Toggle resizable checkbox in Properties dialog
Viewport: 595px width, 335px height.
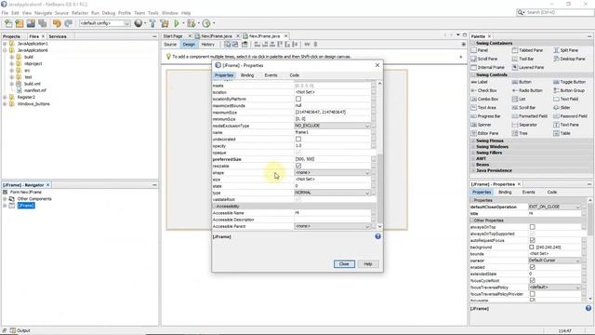[x=298, y=166]
